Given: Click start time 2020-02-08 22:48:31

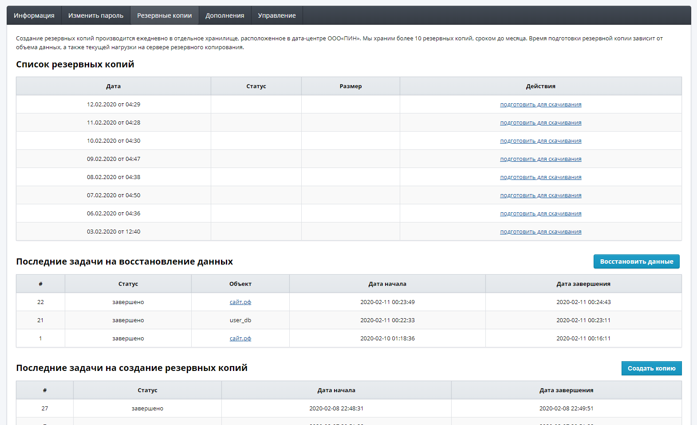Looking at the screenshot, I should pyautogui.click(x=336, y=409).
